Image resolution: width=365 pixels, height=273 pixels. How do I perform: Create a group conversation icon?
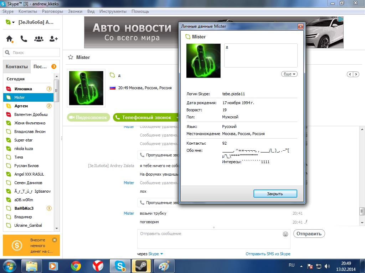(x=38, y=39)
